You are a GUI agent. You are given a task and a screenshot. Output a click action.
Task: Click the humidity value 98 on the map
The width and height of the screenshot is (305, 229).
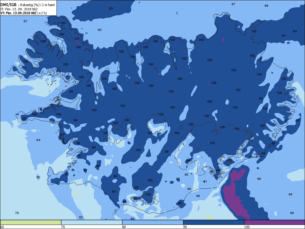pos(260,98)
